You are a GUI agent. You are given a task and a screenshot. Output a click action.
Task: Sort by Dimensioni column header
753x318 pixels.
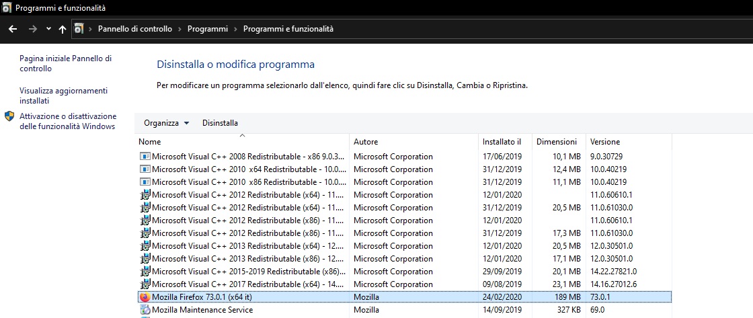(x=557, y=142)
